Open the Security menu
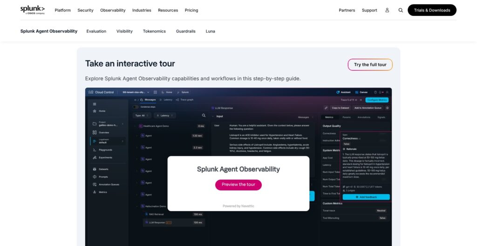477x246 pixels. tap(85, 10)
